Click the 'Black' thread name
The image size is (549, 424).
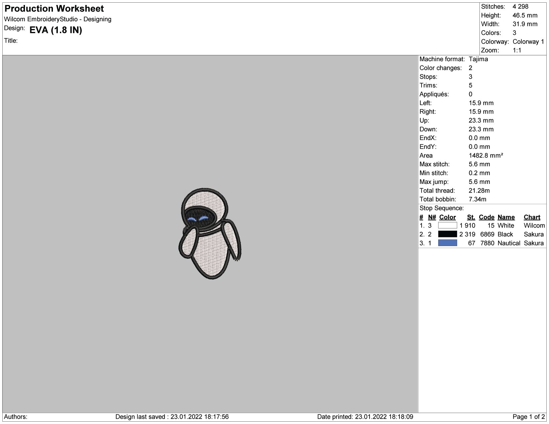click(505, 234)
